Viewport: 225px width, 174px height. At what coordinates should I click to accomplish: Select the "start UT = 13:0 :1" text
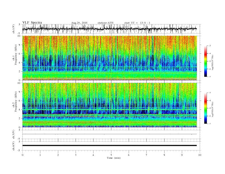pos(137,23)
